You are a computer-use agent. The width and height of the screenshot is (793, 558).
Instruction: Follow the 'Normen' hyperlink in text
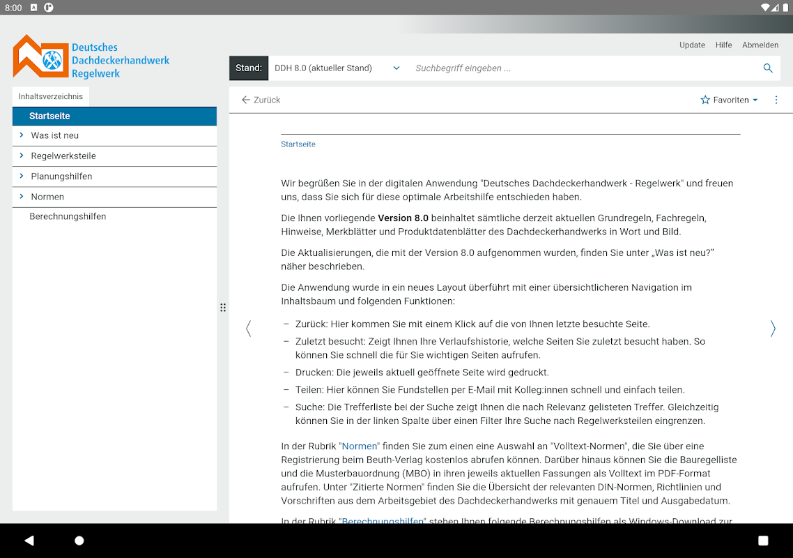360,446
